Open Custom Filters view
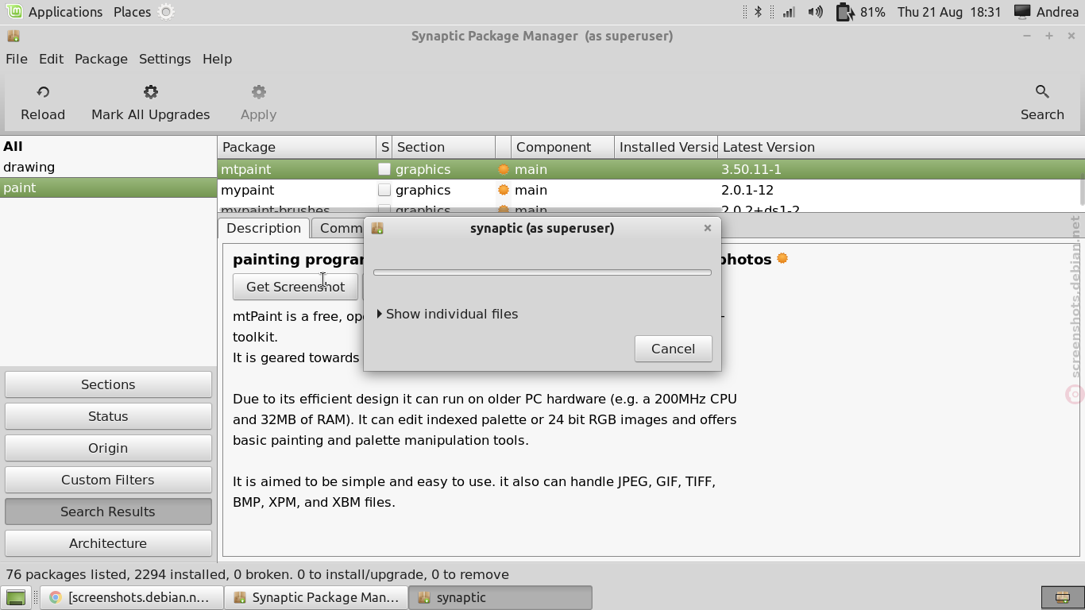The image size is (1085, 610). (108, 480)
